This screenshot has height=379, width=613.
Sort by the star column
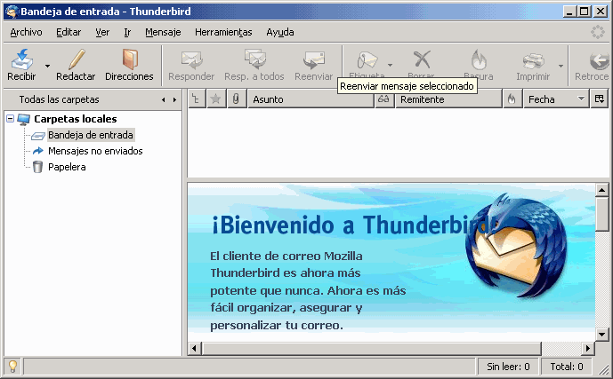coord(215,99)
